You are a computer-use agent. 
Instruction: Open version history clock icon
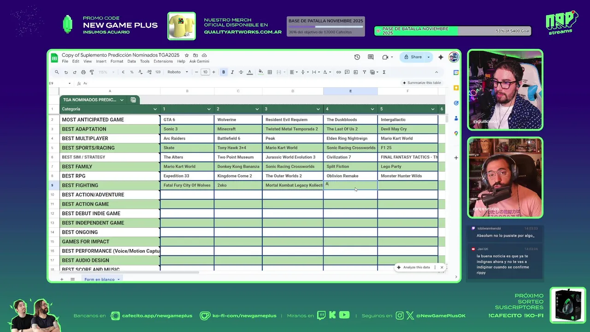pyautogui.click(x=357, y=57)
